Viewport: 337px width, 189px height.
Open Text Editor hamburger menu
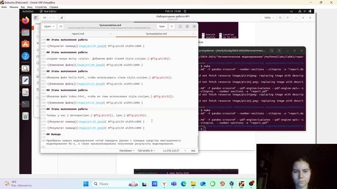pos(172,26)
